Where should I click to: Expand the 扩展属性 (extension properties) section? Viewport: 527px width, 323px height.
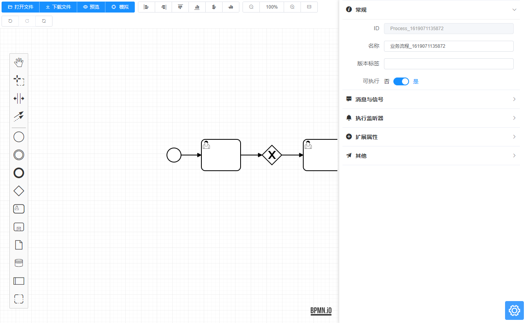(x=431, y=137)
